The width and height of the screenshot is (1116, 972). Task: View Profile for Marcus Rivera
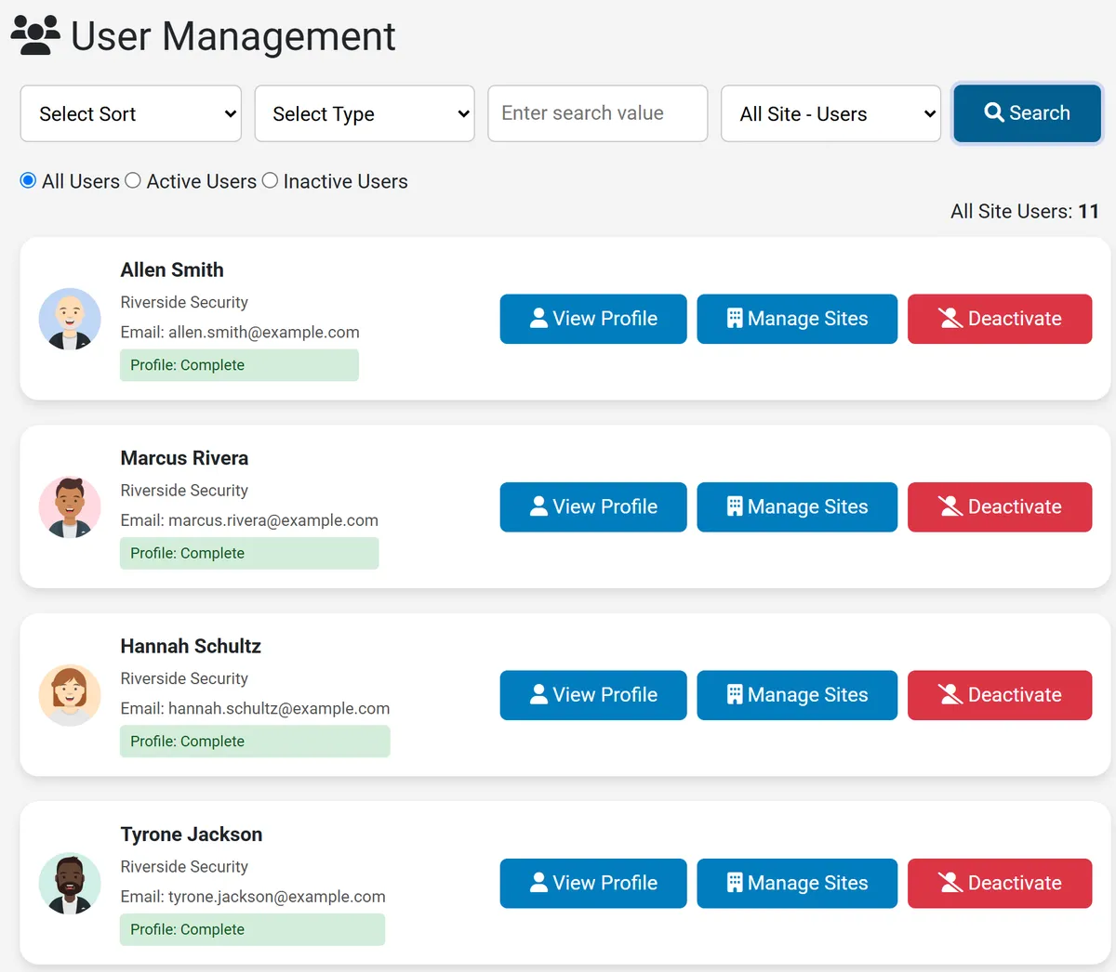(x=593, y=507)
